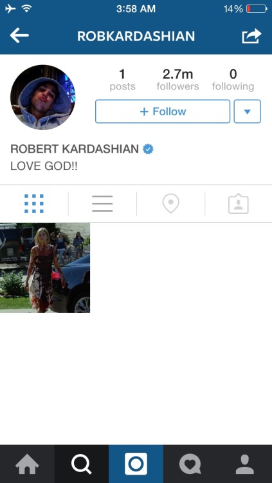Switch to list view tab
The height and width of the screenshot is (483, 272).
102,204
